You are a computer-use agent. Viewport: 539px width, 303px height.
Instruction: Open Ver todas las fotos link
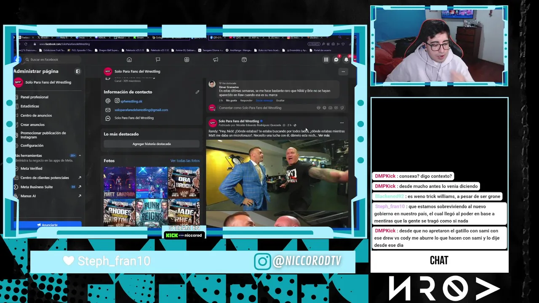tap(185, 161)
